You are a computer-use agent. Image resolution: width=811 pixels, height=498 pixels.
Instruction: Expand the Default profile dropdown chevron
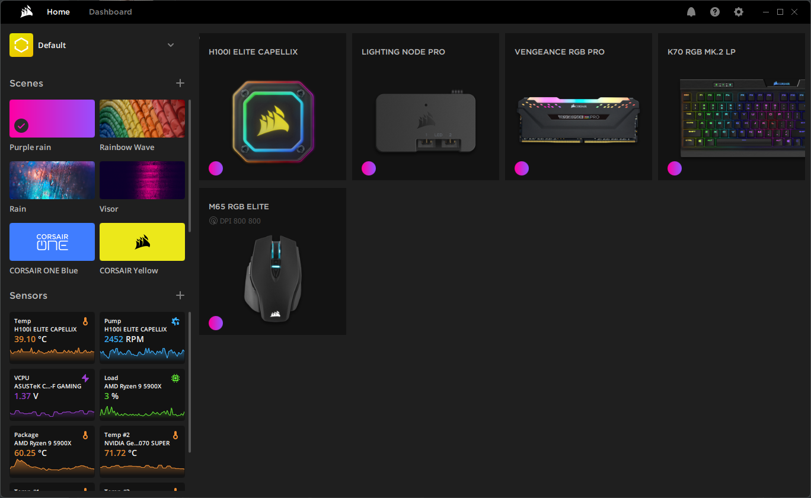pyautogui.click(x=171, y=45)
